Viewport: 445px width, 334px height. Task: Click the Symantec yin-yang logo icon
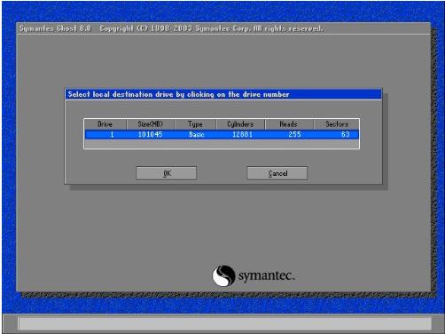223,275
